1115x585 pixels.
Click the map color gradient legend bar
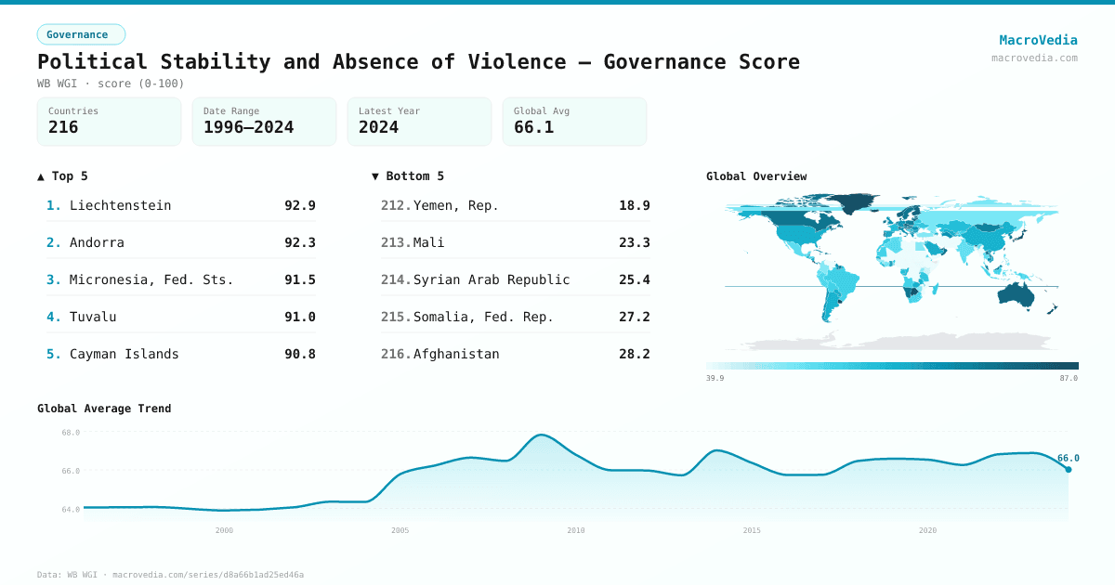point(892,366)
